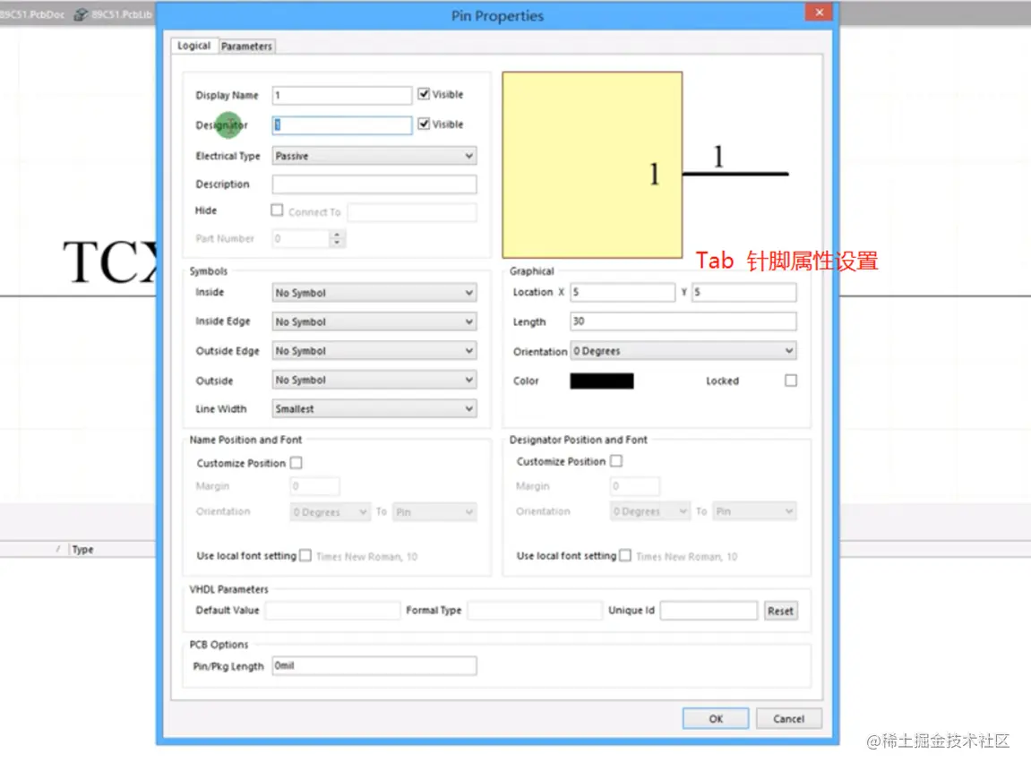Click the VHDL Default Value field

pyautogui.click(x=332, y=611)
